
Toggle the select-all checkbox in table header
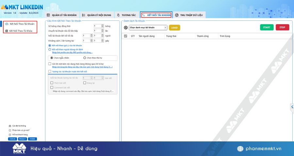point(126,36)
